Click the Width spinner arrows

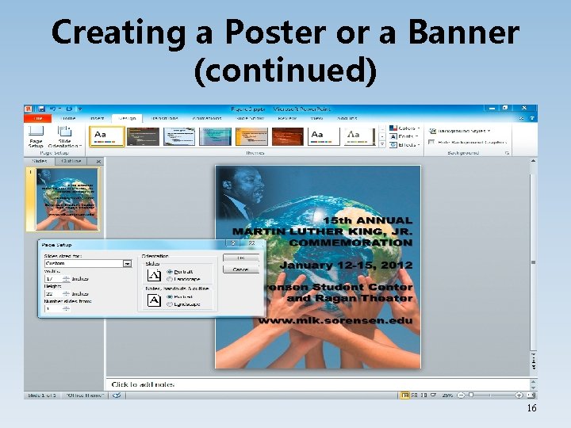(x=66, y=279)
